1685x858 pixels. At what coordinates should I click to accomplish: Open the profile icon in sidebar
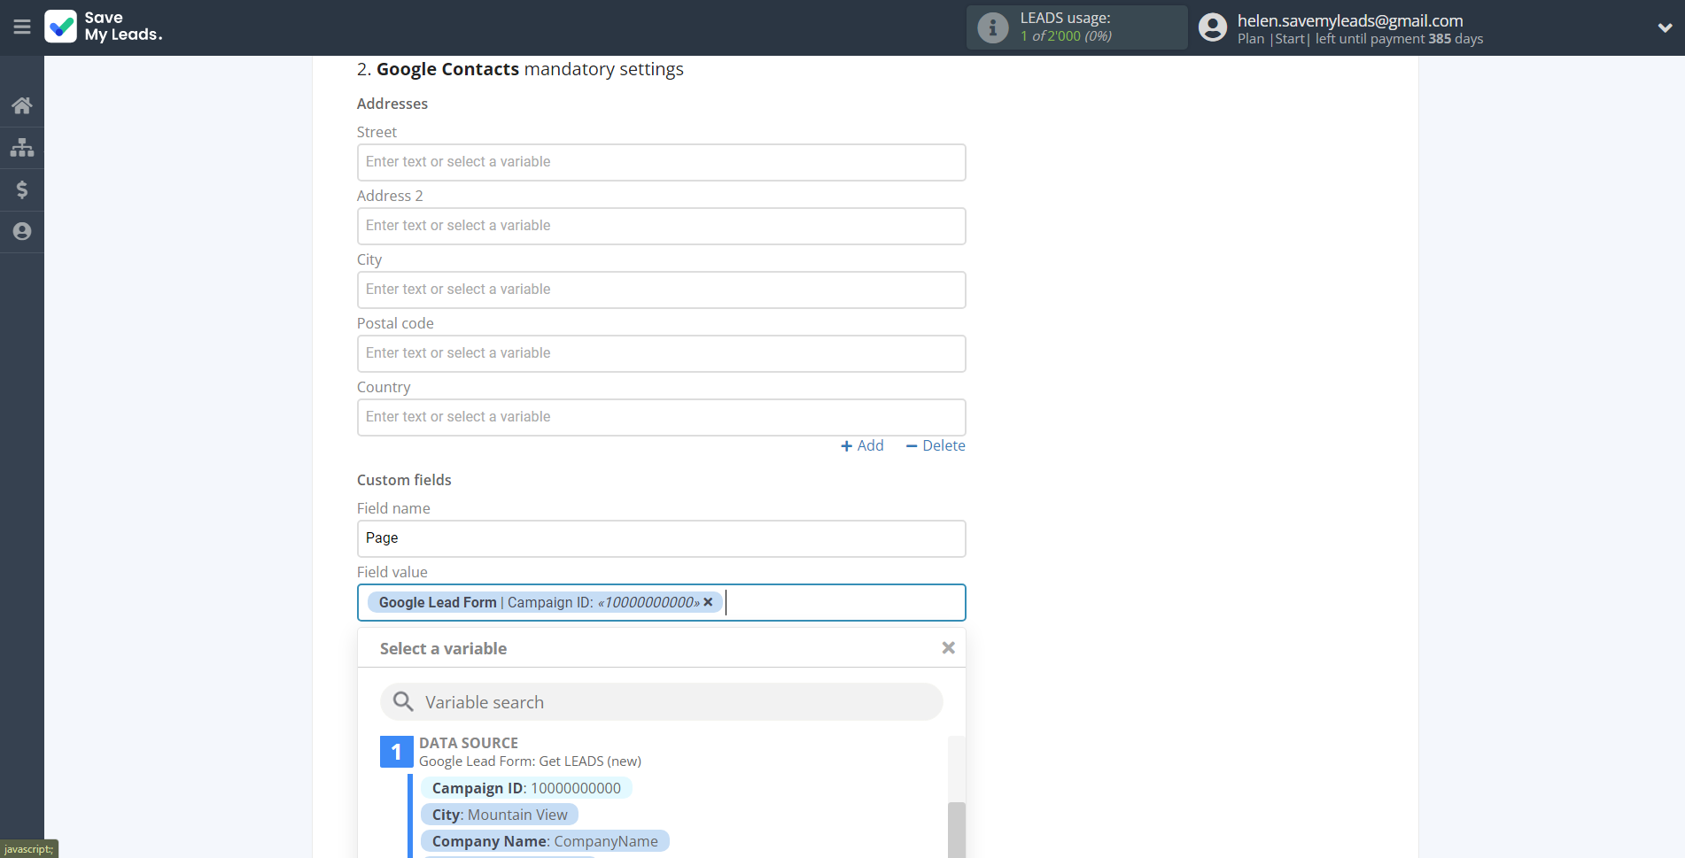(22, 231)
